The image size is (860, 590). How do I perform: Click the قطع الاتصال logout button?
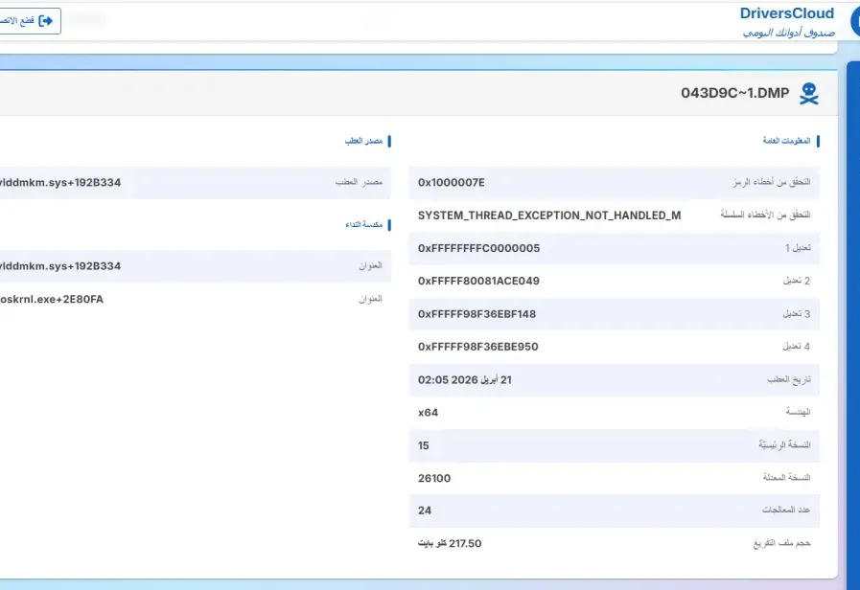click(30, 21)
